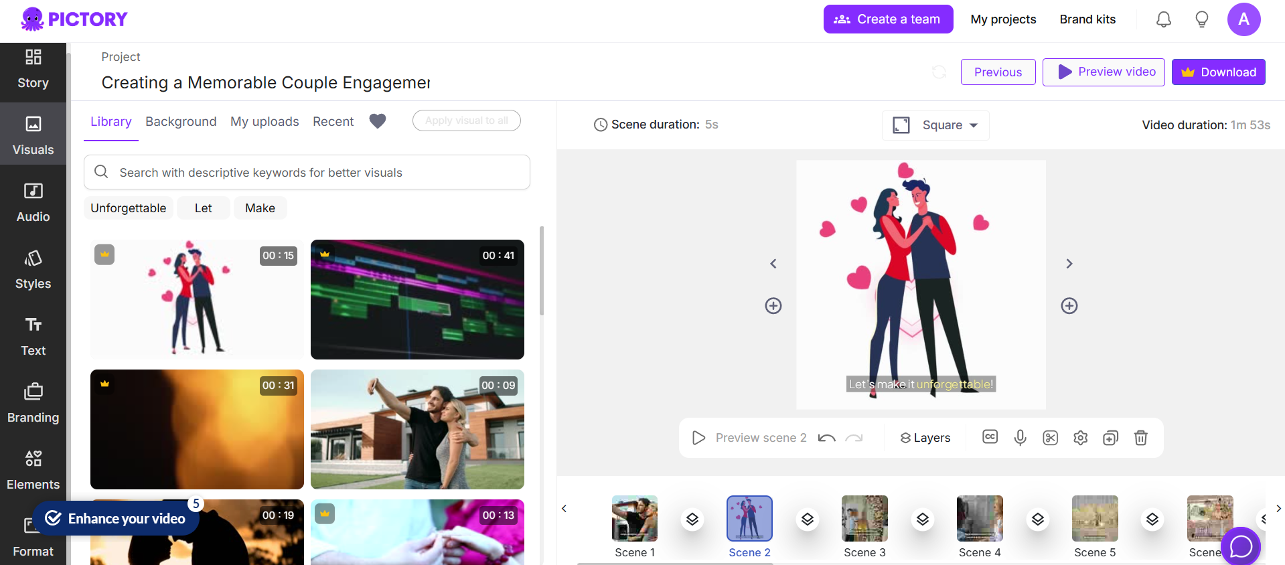This screenshot has height=565, width=1285.
Task: Select the Scene 3 thumbnail
Action: coord(864,519)
